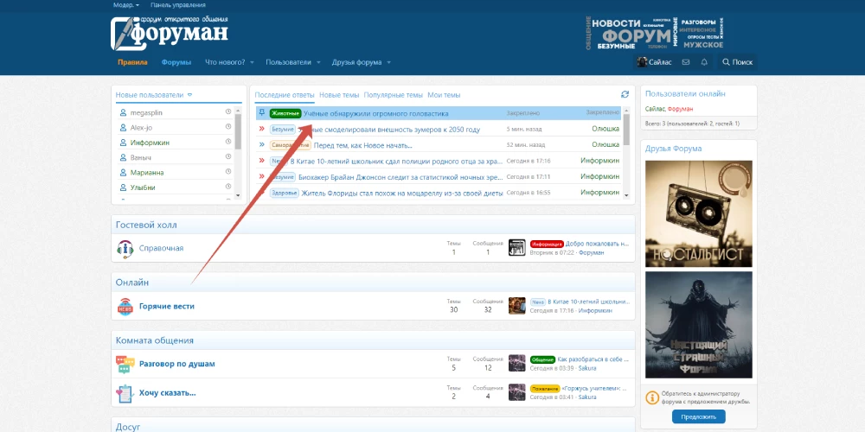Click the clock icon in Марианна row
This screenshot has width=865, height=432.
click(x=228, y=171)
